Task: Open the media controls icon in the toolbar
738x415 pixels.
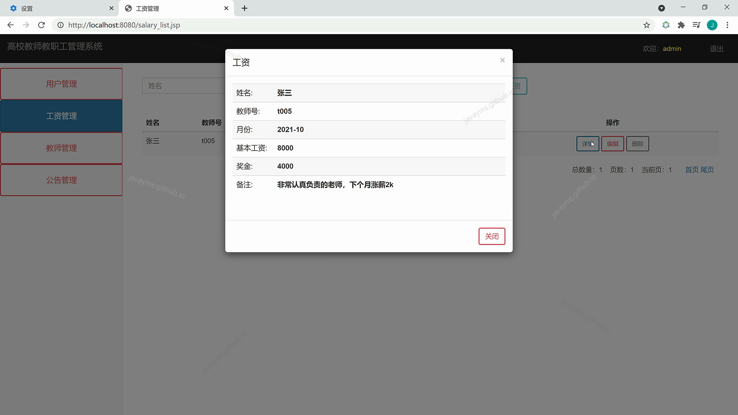Action: tap(696, 25)
